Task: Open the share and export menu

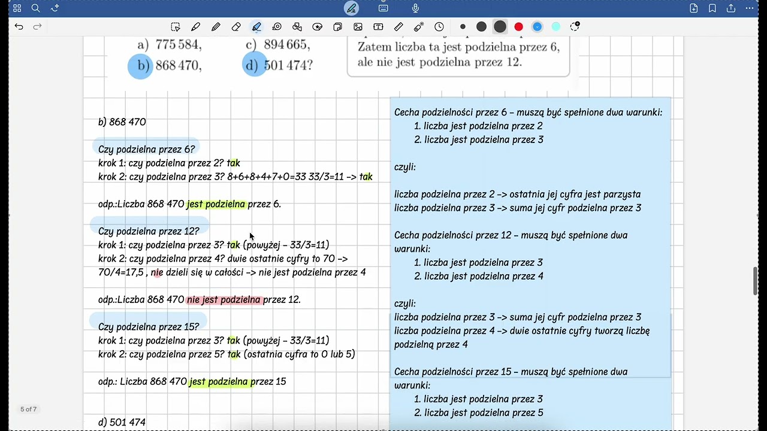Action: coord(731,8)
